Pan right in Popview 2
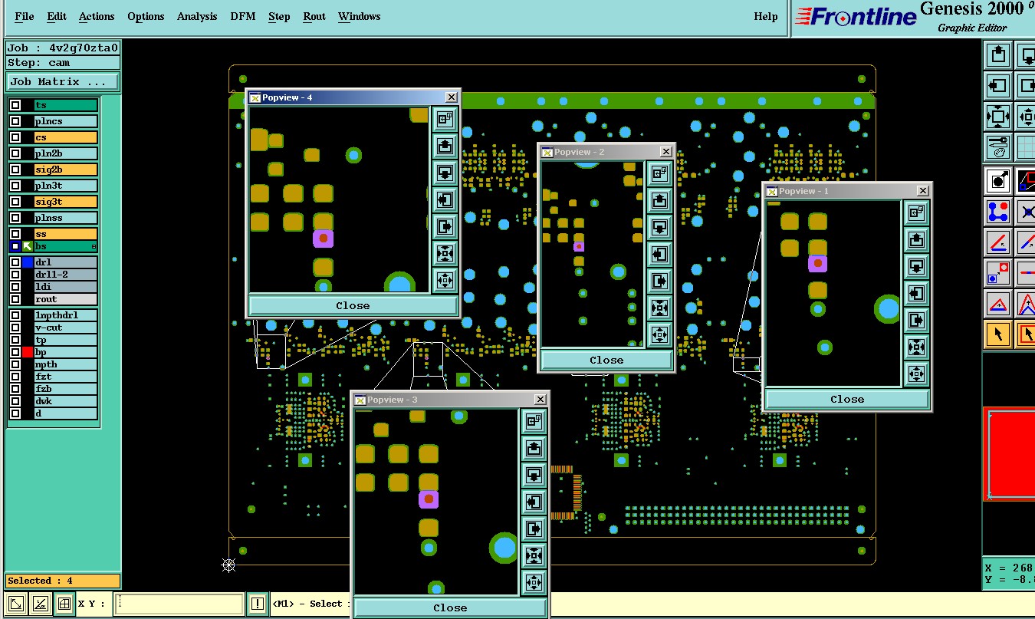The width and height of the screenshot is (1035, 619). coord(659,281)
